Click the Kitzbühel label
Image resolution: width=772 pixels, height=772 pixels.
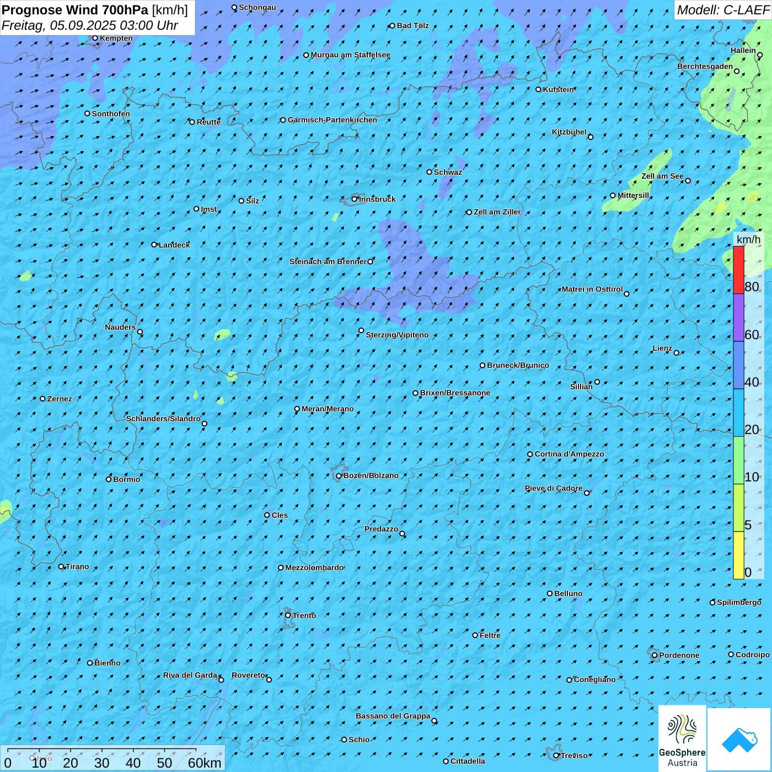569,132
